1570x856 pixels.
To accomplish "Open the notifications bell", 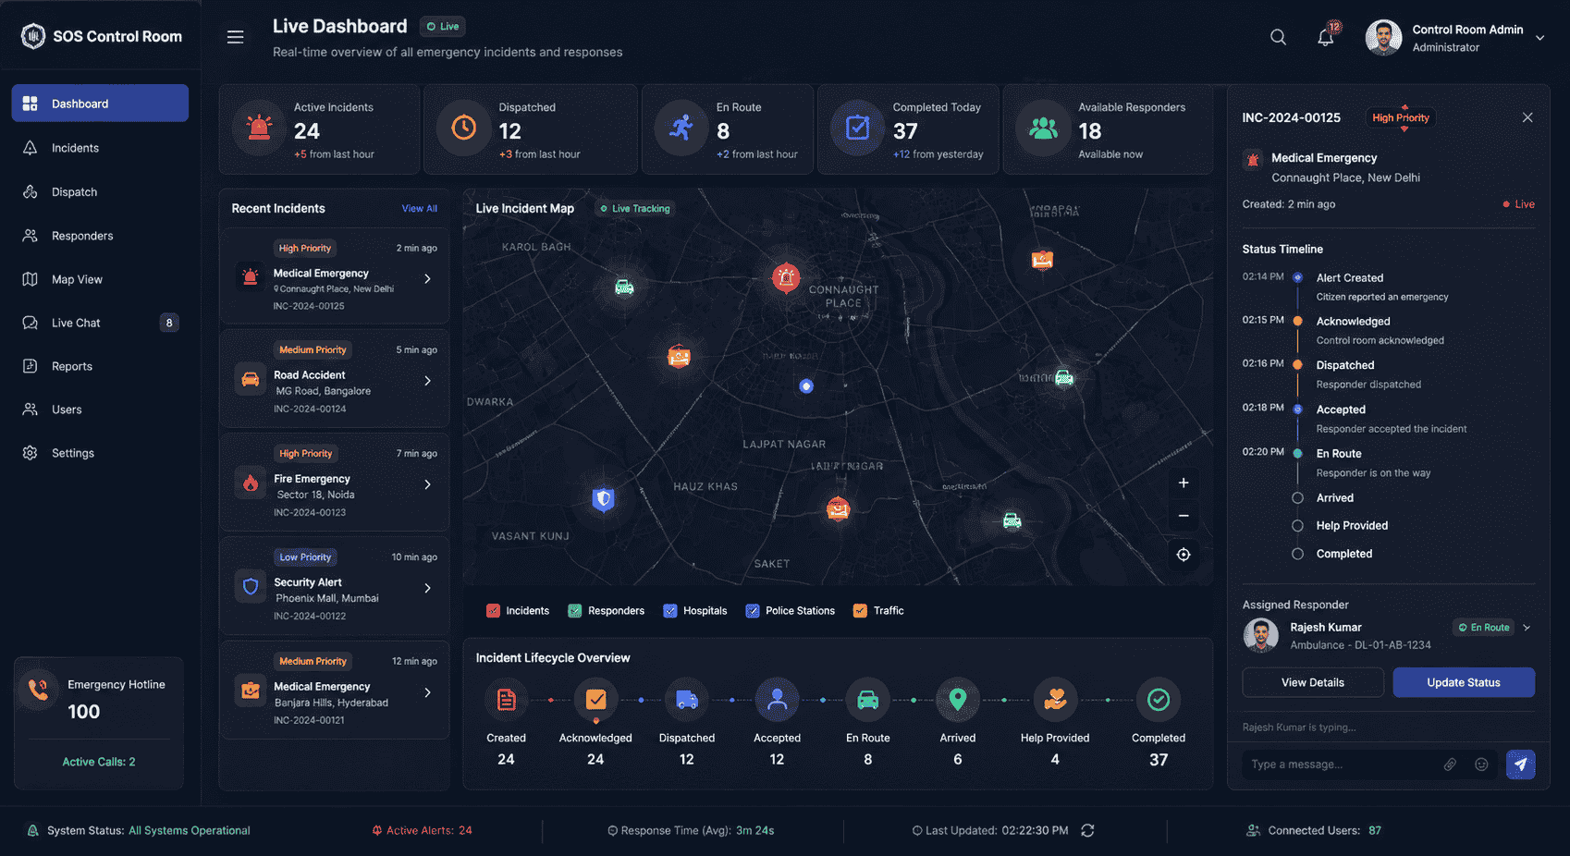I will pyautogui.click(x=1326, y=37).
